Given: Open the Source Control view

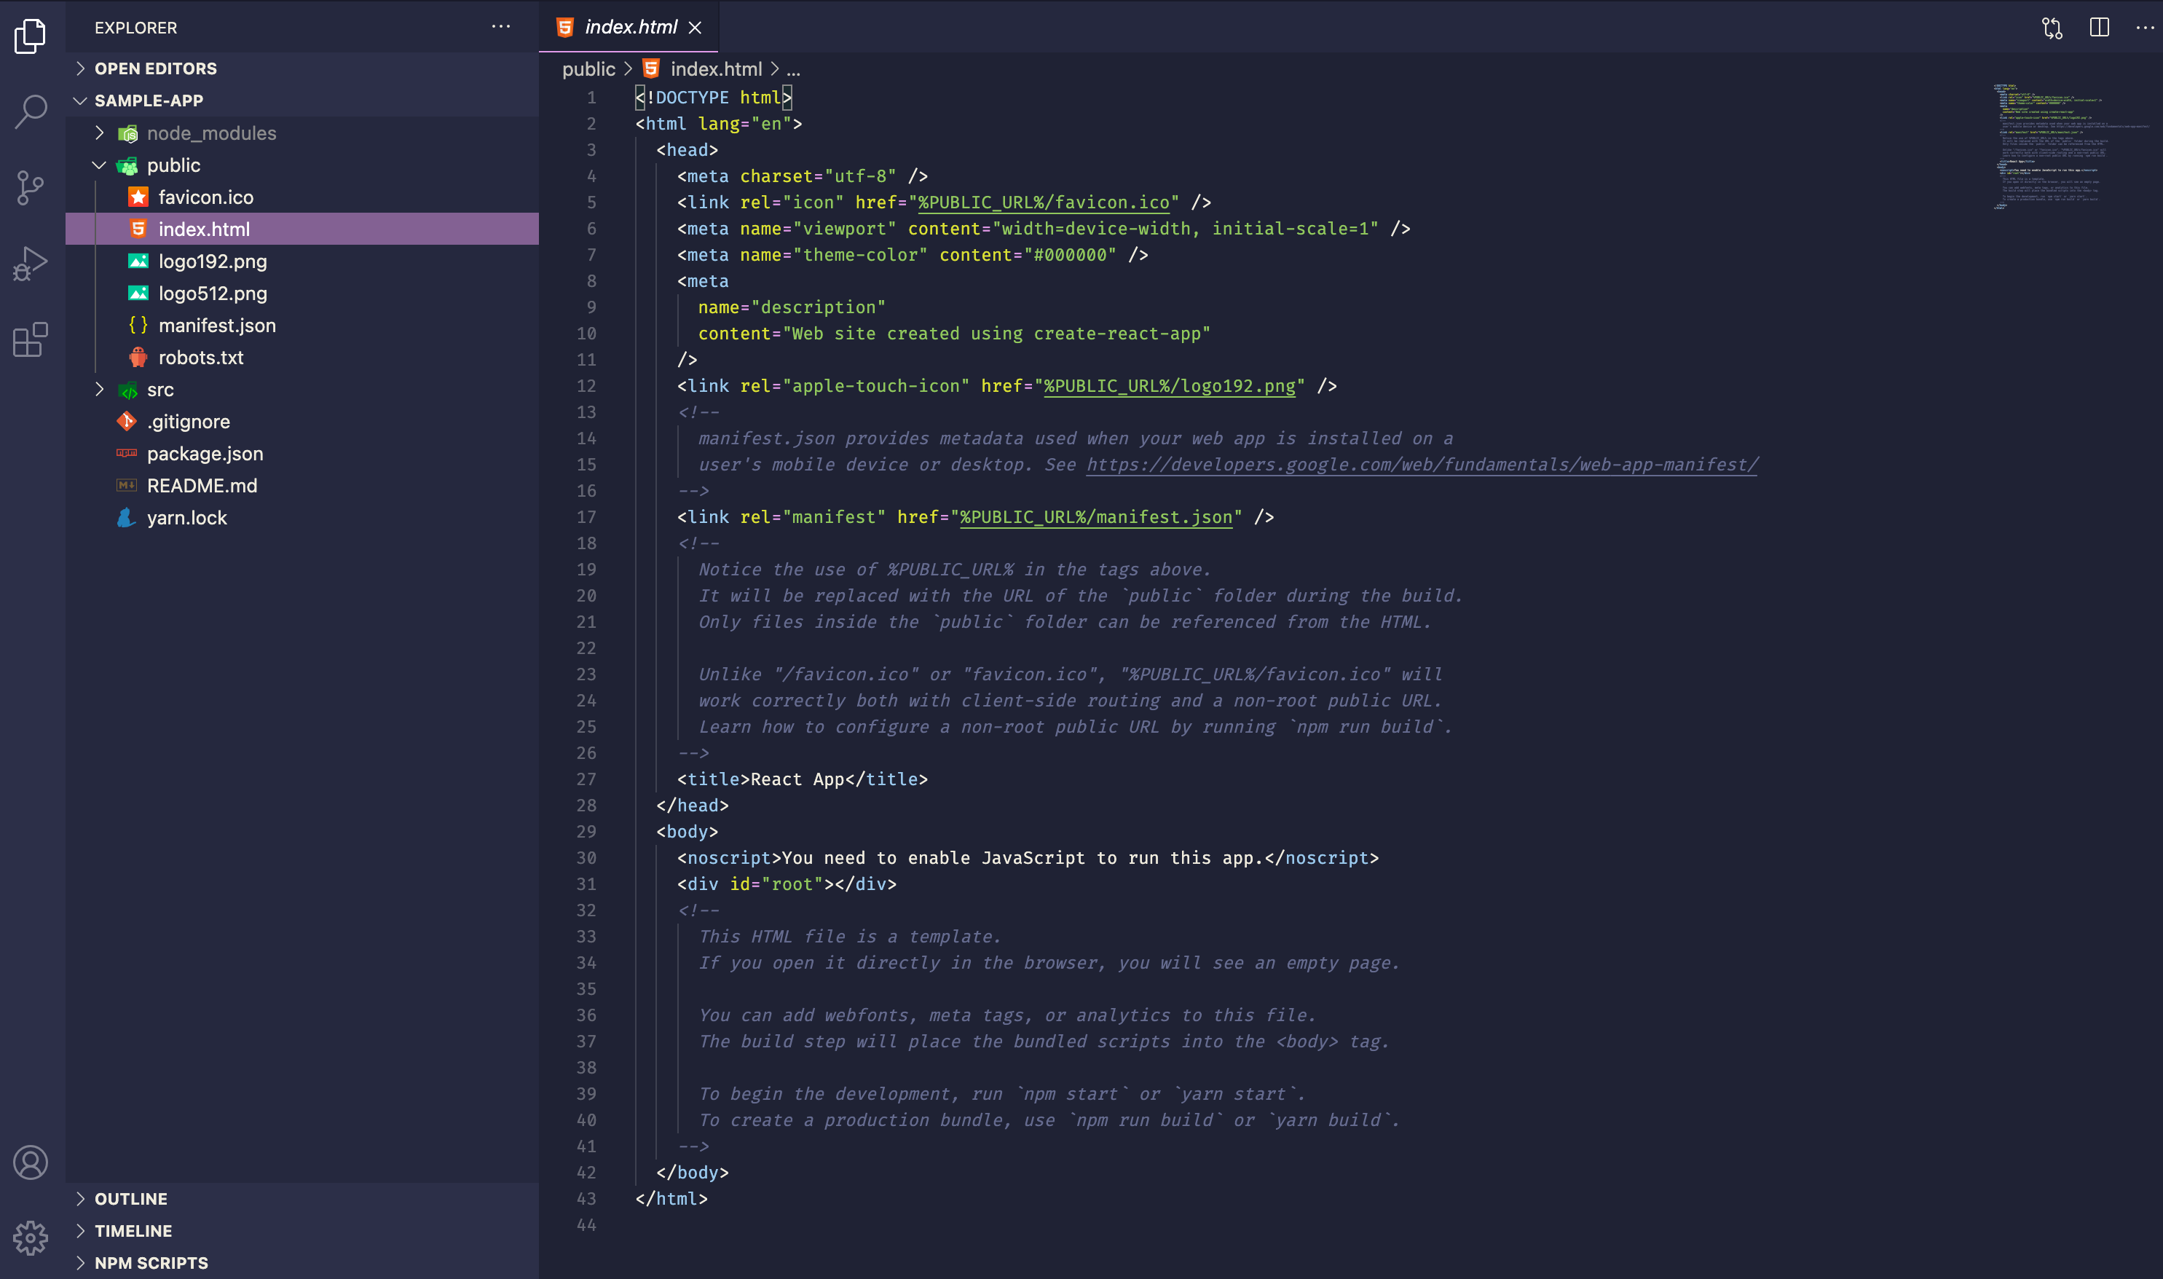Looking at the screenshot, I should click(x=31, y=187).
